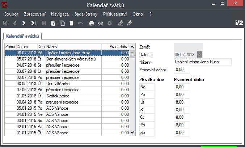
Task: Open the question mark help menu
Action: [151, 14]
